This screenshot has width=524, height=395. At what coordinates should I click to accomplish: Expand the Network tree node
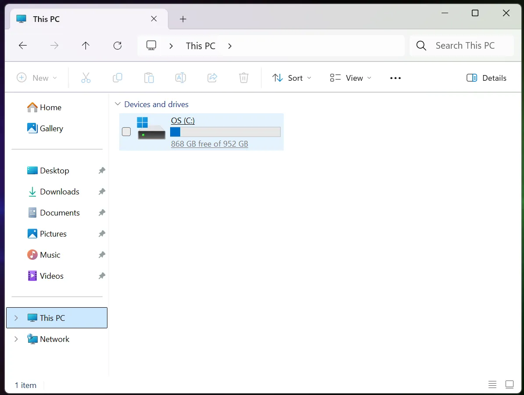click(x=16, y=339)
